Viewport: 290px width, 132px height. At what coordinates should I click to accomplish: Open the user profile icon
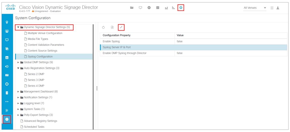(x=278, y=8)
